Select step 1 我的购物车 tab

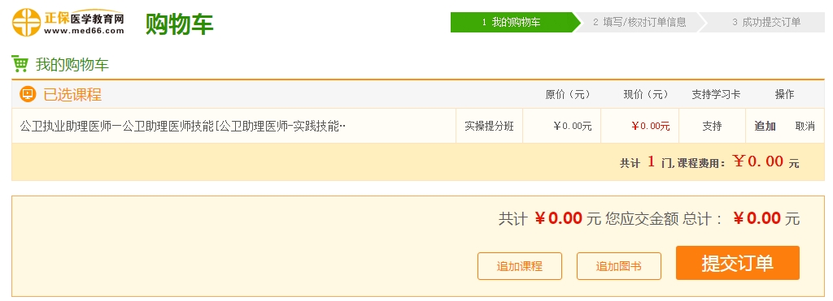pyautogui.click(x=511, y=22)
